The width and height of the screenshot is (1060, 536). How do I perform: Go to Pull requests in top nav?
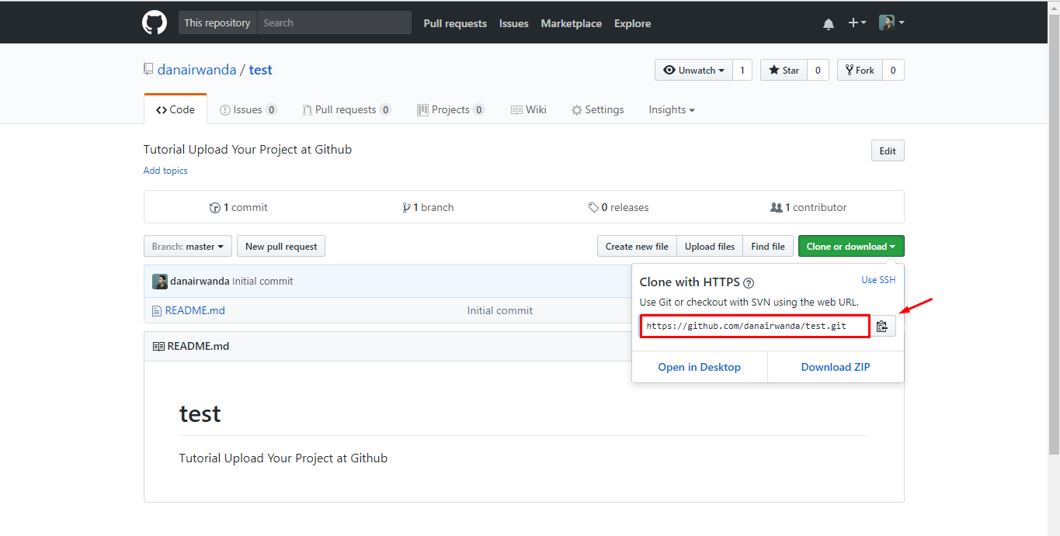pos(455,23)
